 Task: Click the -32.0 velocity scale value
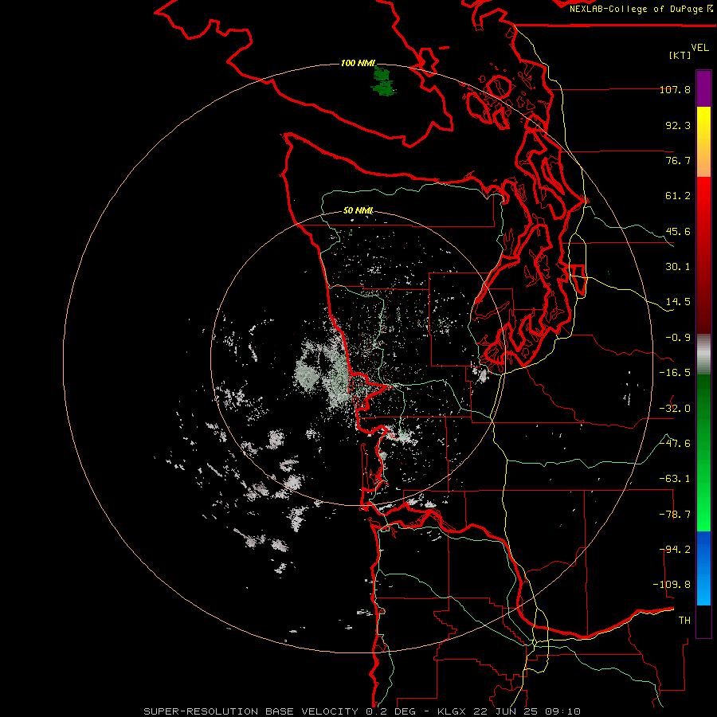pos(675,409)
